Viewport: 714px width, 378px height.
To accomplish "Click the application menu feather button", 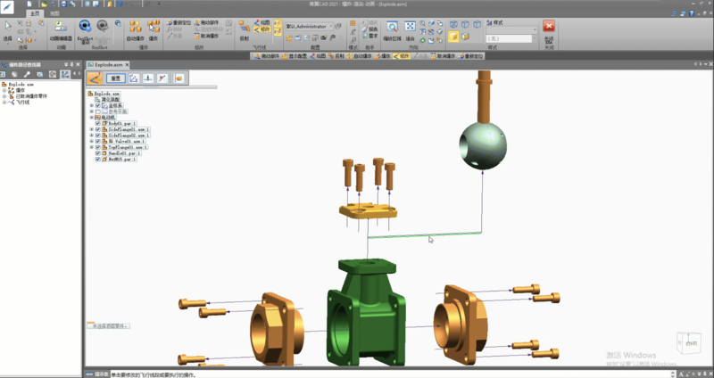I will (x=7, y=7).
